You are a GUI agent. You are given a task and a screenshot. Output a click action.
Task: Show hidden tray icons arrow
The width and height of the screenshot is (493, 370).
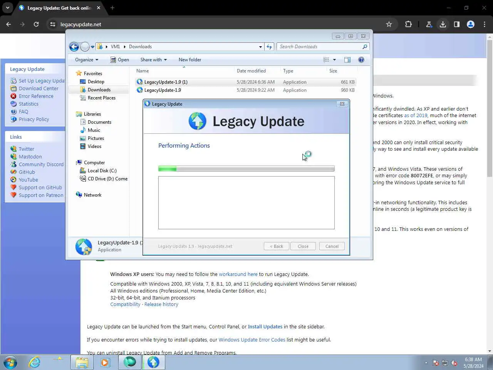[x=426, y=363]
